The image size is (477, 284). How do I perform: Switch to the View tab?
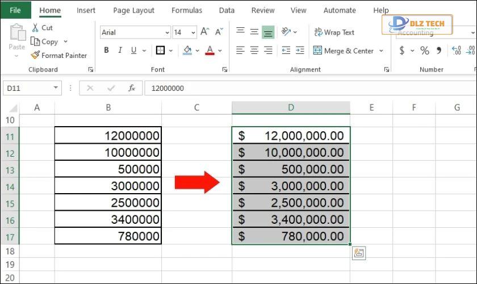coord(298,10)
